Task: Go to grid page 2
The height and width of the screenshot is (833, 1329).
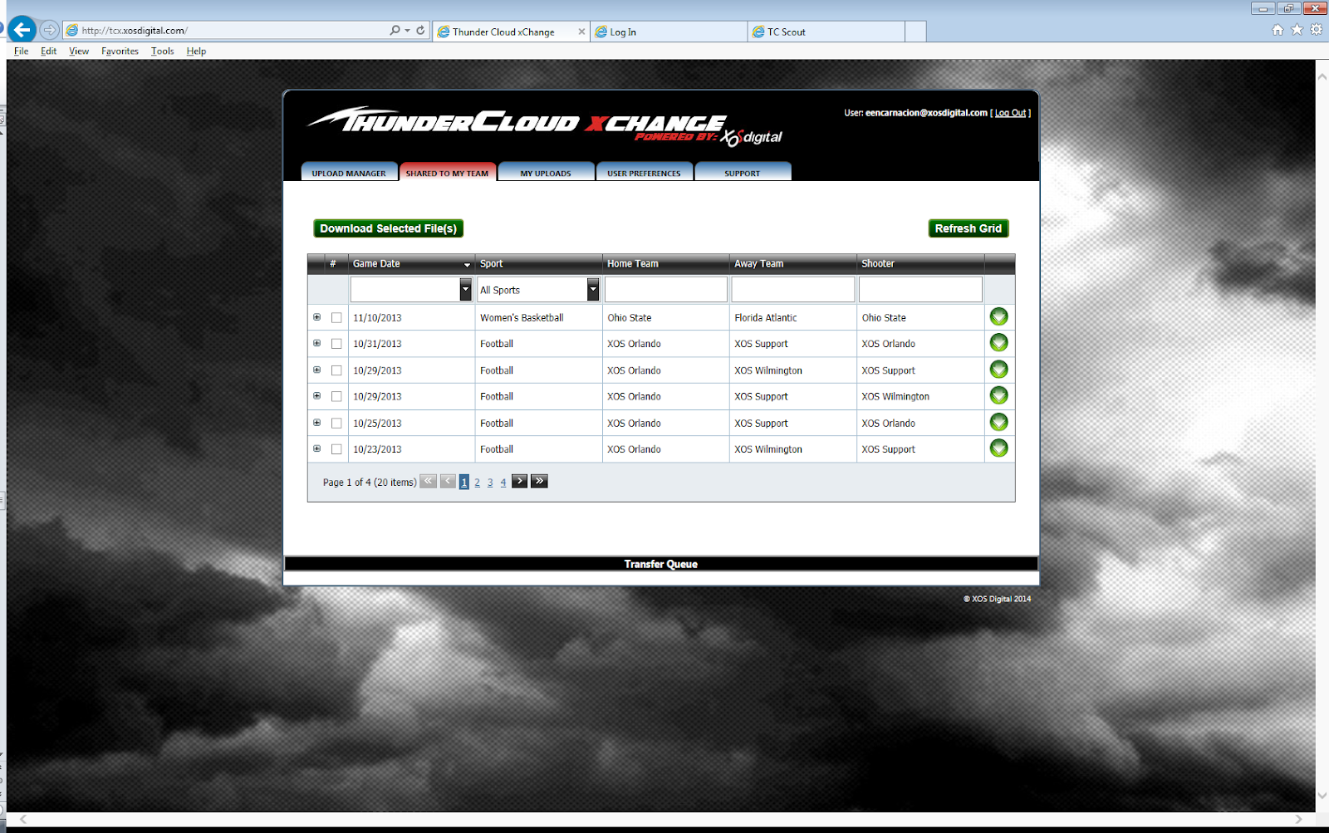Action: click(x=477, y=482)
